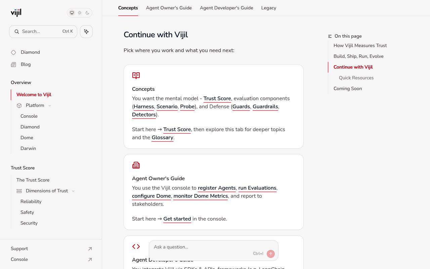Switch to the Concepts tab
This screenshot has height=269, width=430.
point(128,8)
